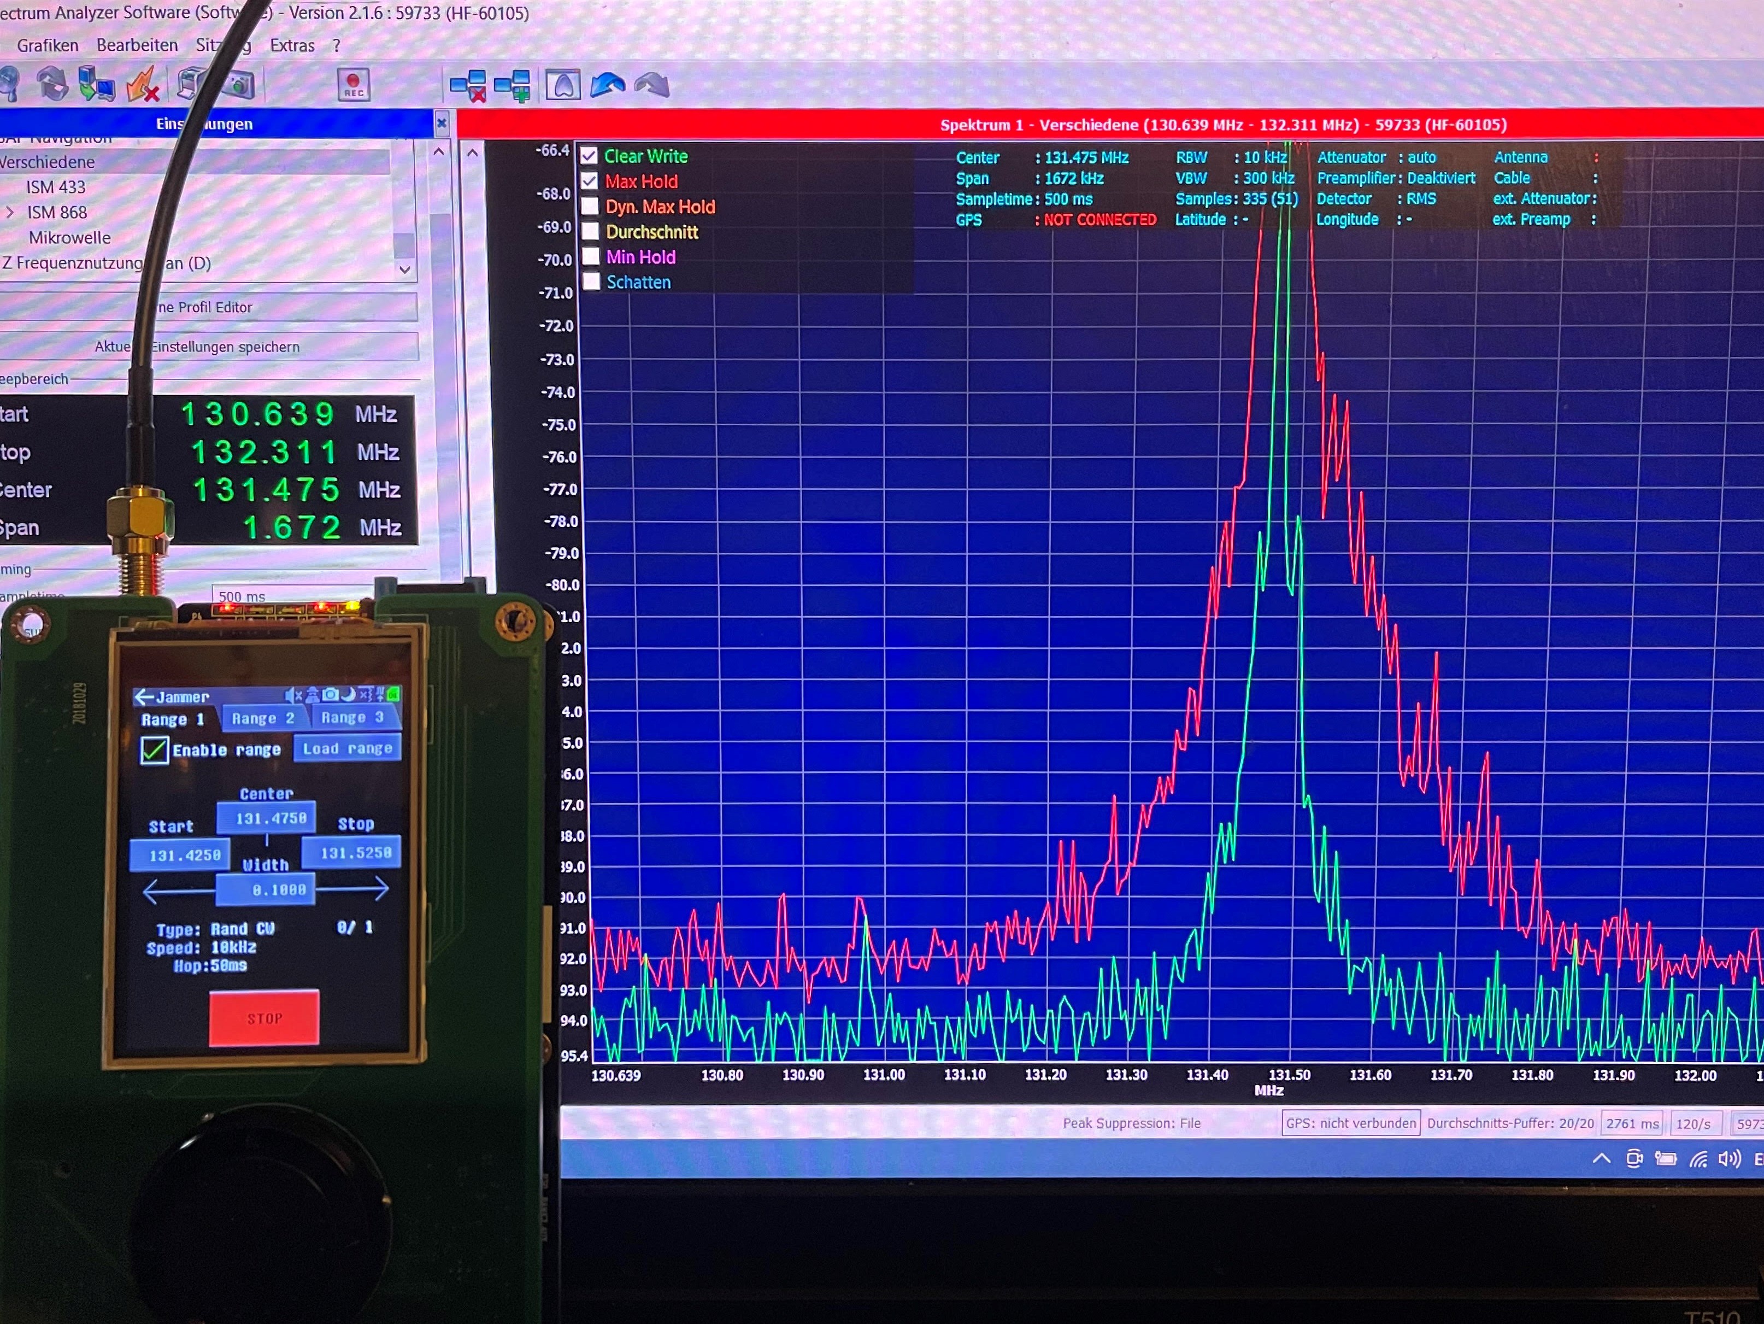Enable the Min Hold trace

pos(591,257)
